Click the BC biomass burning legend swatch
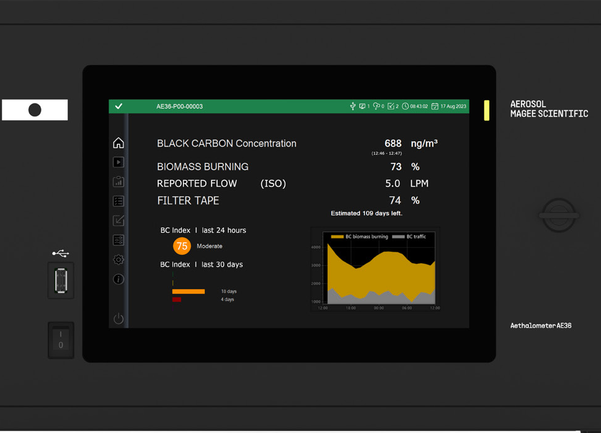 pyautogui.click(x=337, y=237)
